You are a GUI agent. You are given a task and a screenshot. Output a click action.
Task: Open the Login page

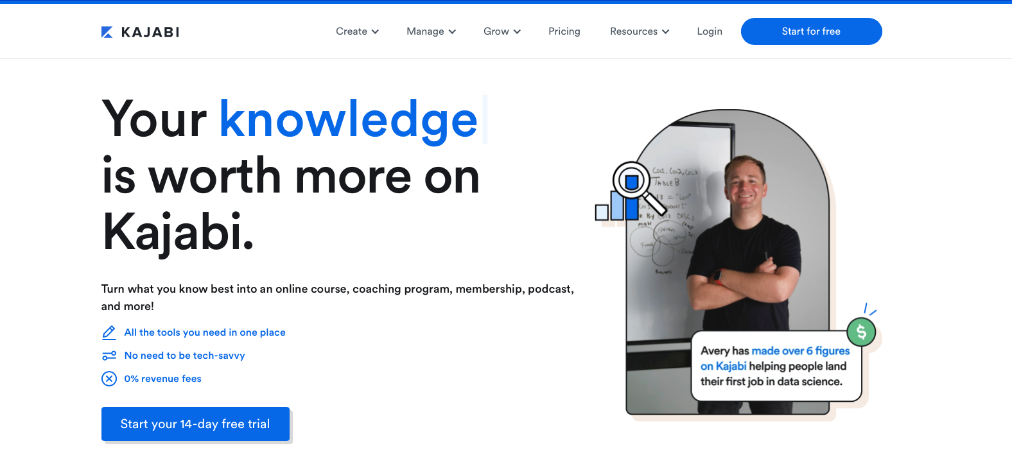(710, 31)
